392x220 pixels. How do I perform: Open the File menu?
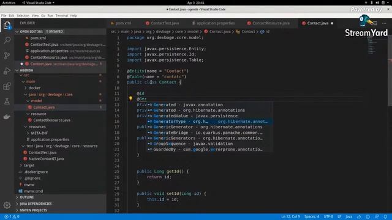click(4, 15)
